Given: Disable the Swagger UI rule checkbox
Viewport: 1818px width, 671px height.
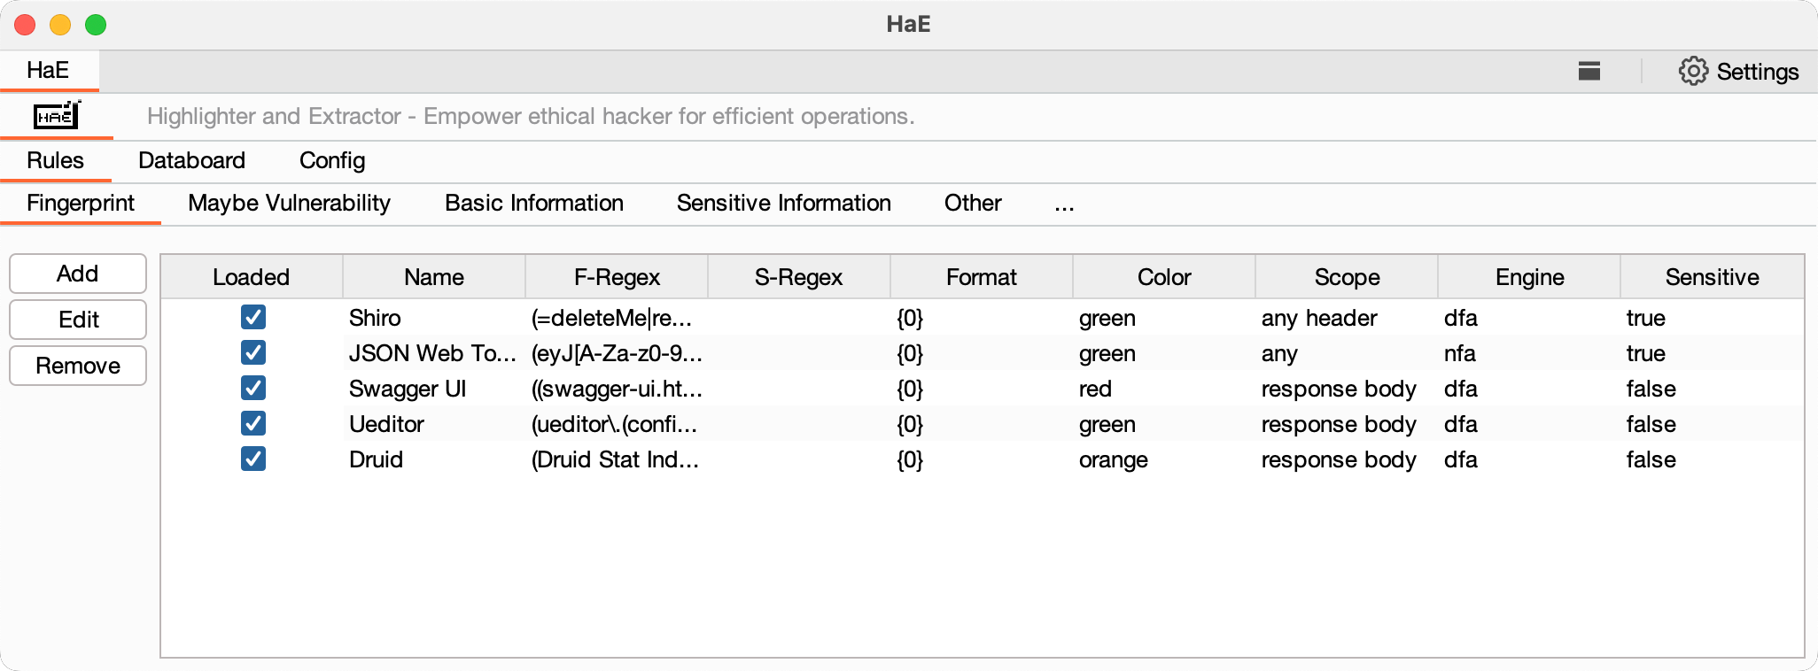Looking at the screenshot, I should [253, 389].
